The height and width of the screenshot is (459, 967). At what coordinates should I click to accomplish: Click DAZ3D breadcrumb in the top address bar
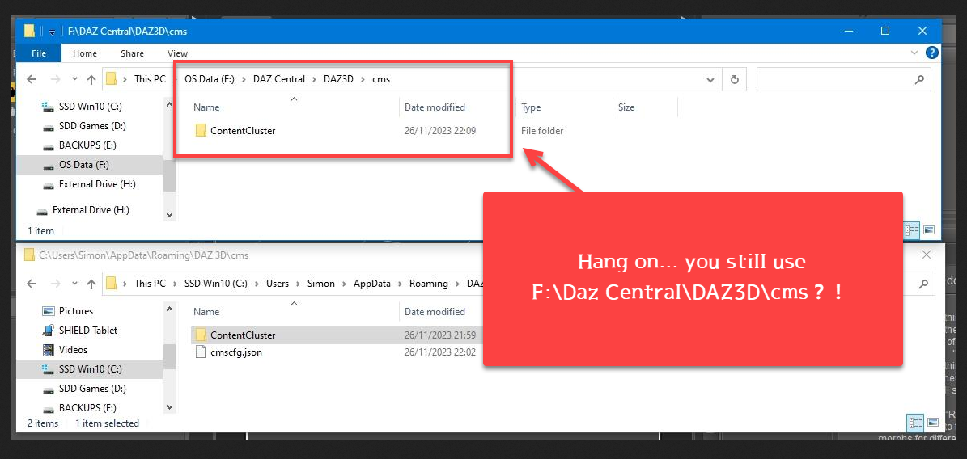(x=338, y=79)
